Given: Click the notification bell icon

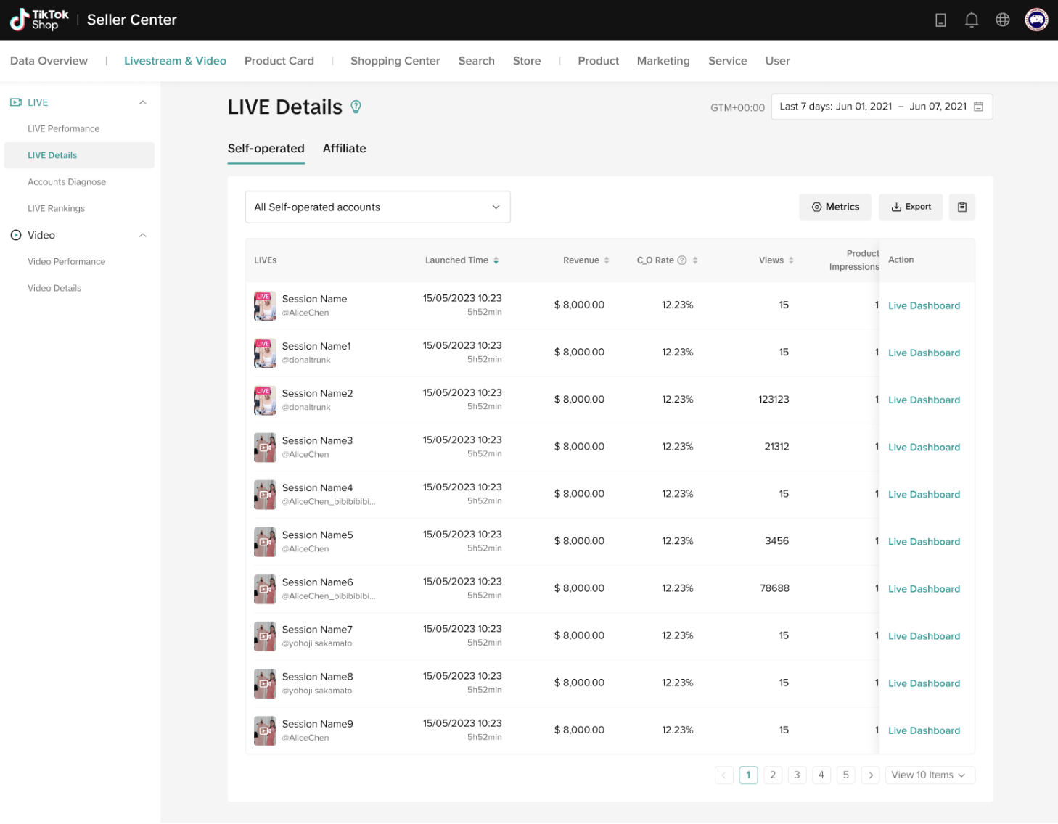Looking at the screenshot, I should tap(971, 20).
